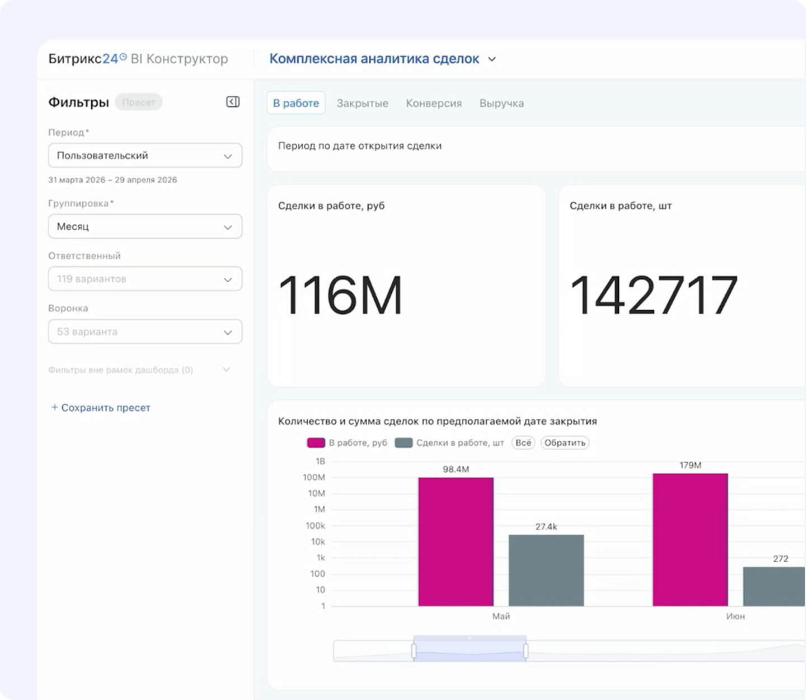The width and height of the screenshot is (807, 700).
Task: Expand the Ответственный dropdown with 119 вариантов
Action: tap(145, 279)
